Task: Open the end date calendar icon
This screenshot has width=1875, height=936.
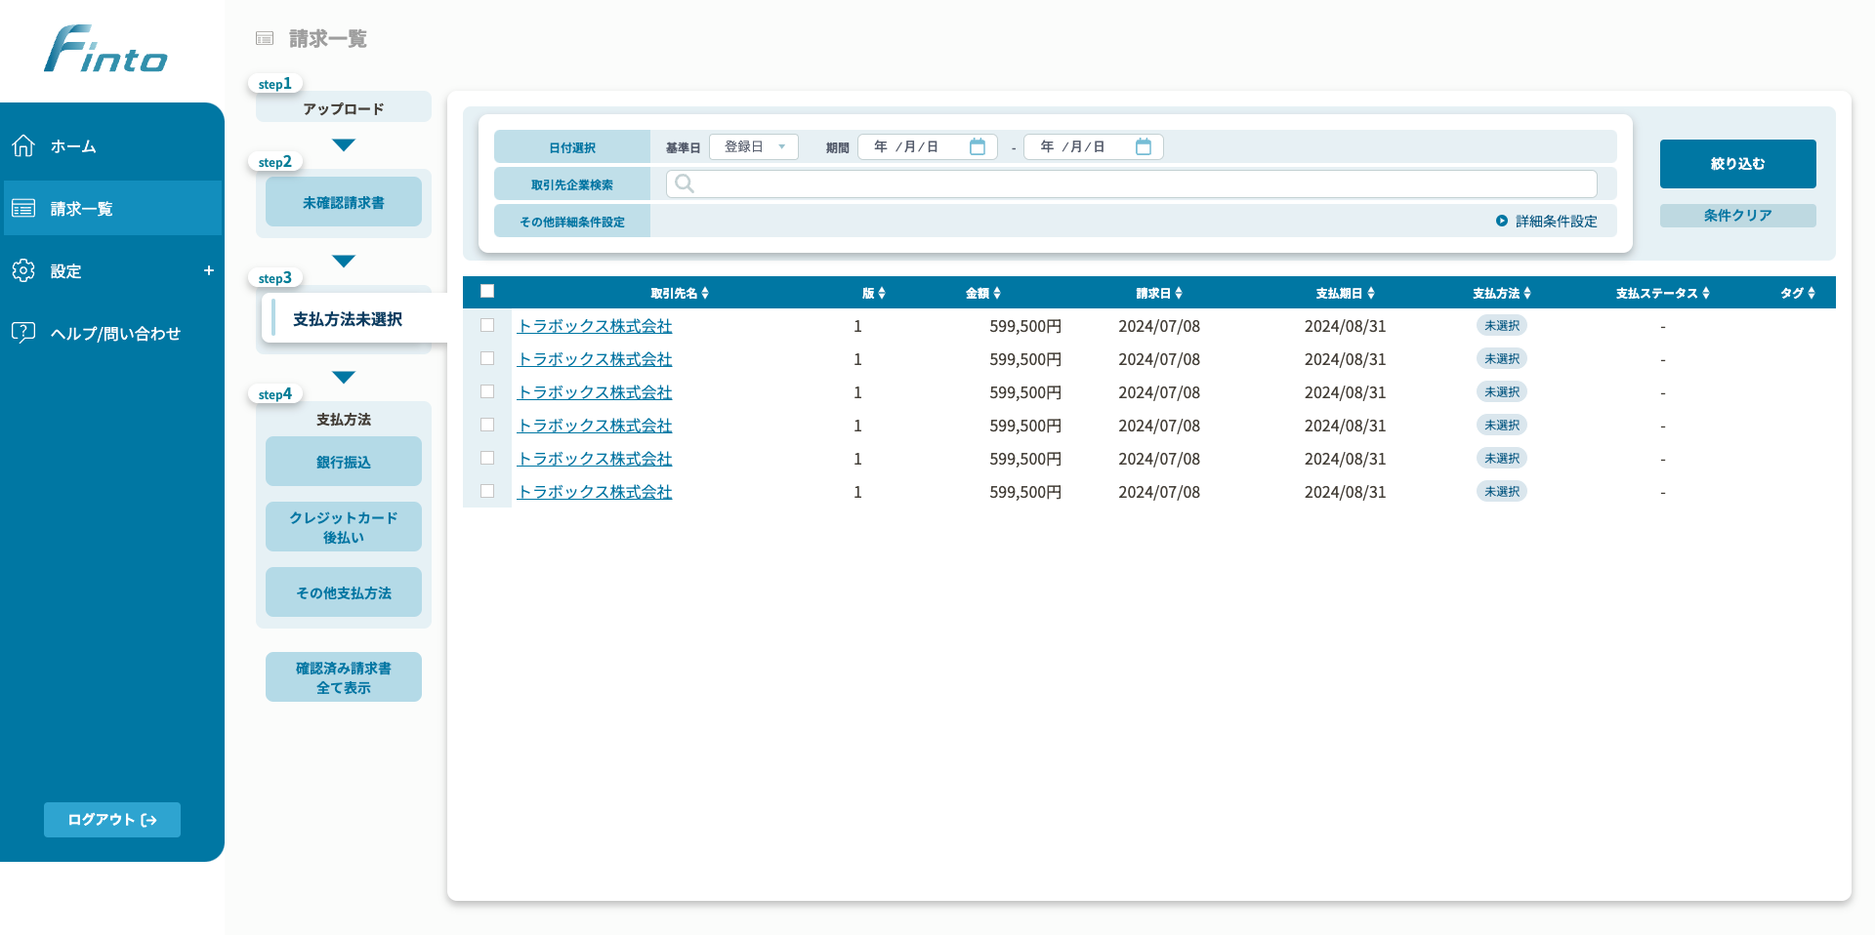Action: point(1144,146)
